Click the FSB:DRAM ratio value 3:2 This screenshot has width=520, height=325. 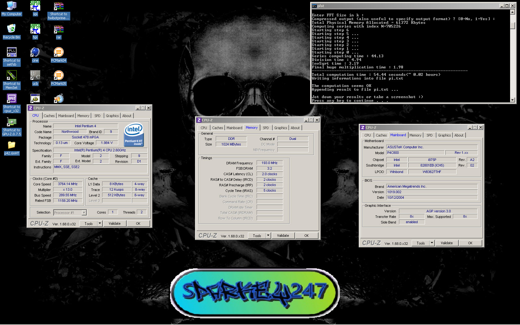coord(270,168)
